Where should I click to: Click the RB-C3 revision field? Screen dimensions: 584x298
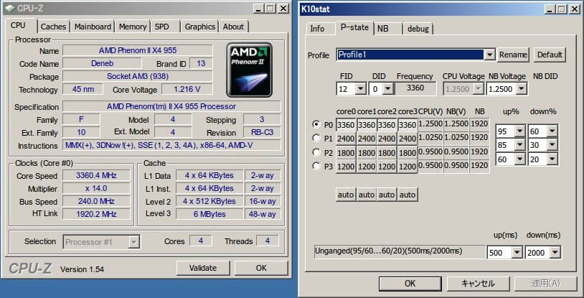pyautogui.click(x=262, y=132)
